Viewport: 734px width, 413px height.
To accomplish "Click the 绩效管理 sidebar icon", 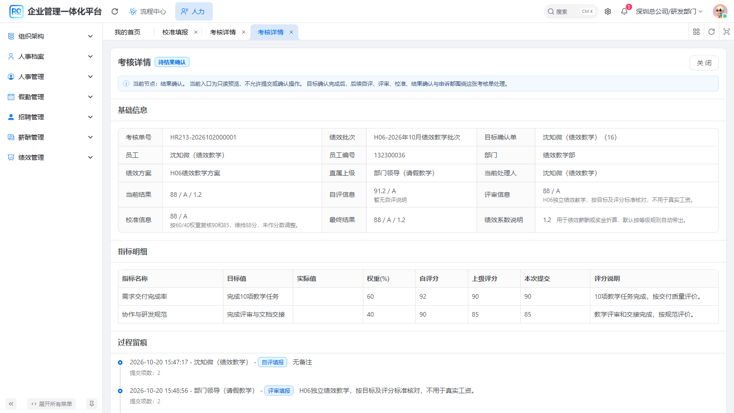I will (x=11, y=157).
